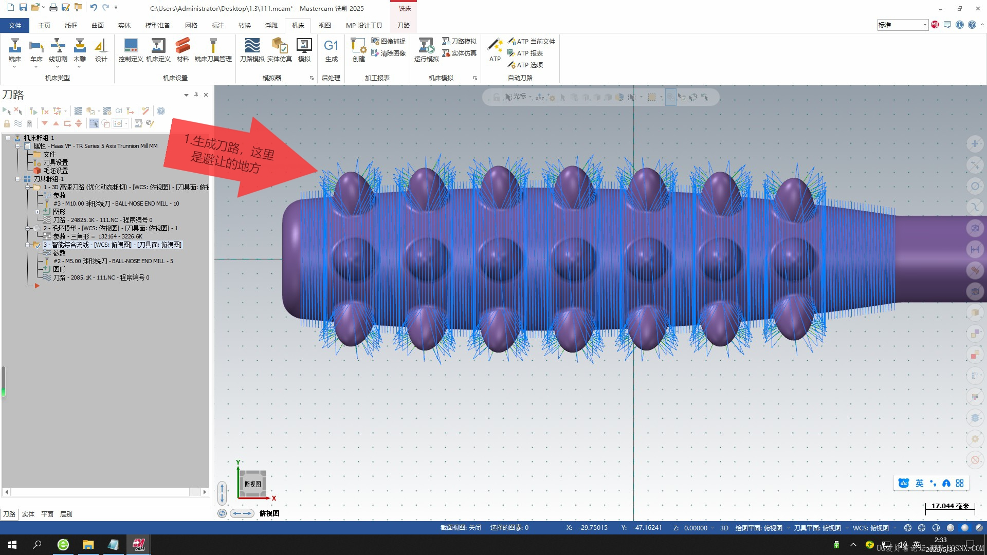Click the G1 生成 post-process button
The height and width of the screenshot is (555, 987).
tap(331, 50)
